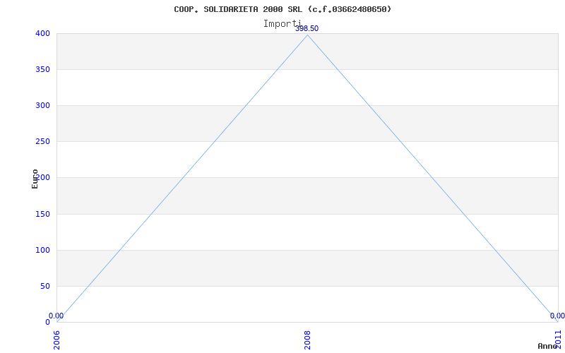Click the 'Anno' x-axis title
Screen dimensions: 565x353
(x=547, y=346)
